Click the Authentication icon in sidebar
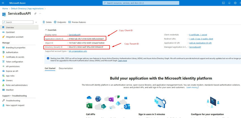241x118 pixels. pyautogui.click(x=3, y=52)
